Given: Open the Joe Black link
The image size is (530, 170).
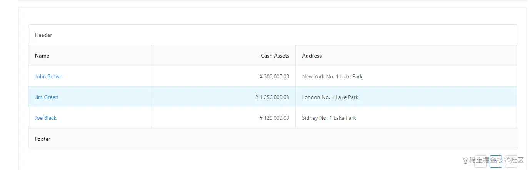Looking at the screenshot, I should [45, 118].
